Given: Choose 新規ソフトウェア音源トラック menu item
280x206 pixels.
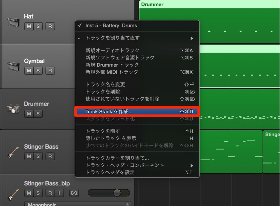Looking at the screenshot, I should click(137, 58).
